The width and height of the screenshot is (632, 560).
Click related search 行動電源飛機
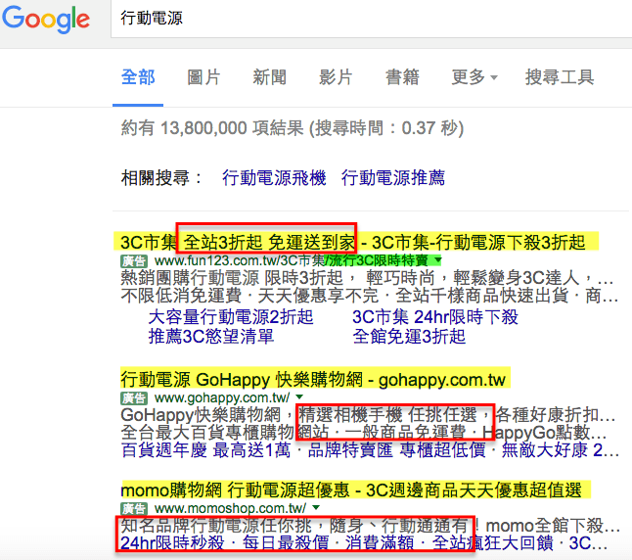coord(274,178)
